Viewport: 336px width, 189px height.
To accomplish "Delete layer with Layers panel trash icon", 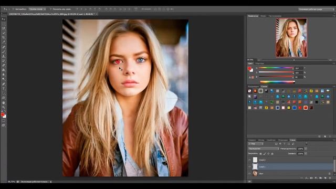I will pyautogui.click(x=330, y=178).
